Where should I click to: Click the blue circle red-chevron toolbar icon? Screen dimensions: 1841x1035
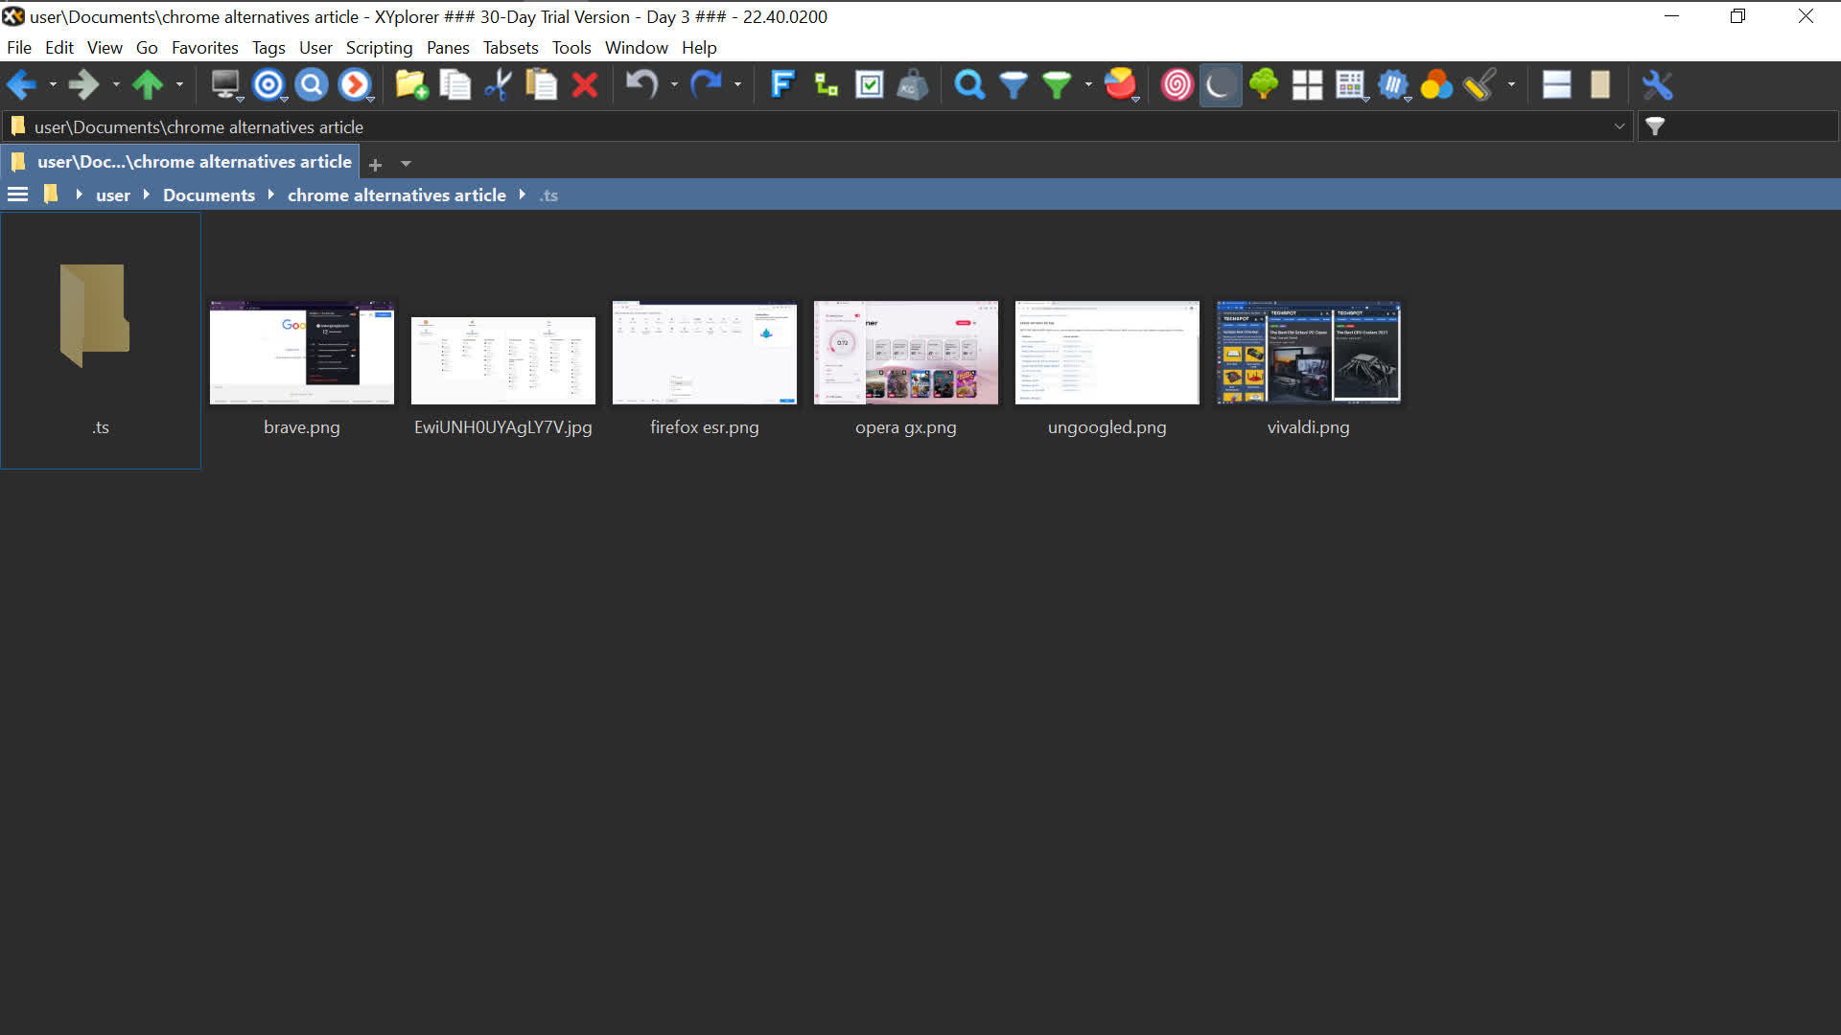pos(355,85)
